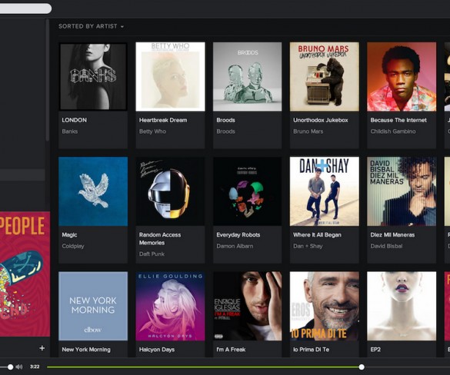
Task: Click the Everyday Robots title
Action: click(238, 235)
